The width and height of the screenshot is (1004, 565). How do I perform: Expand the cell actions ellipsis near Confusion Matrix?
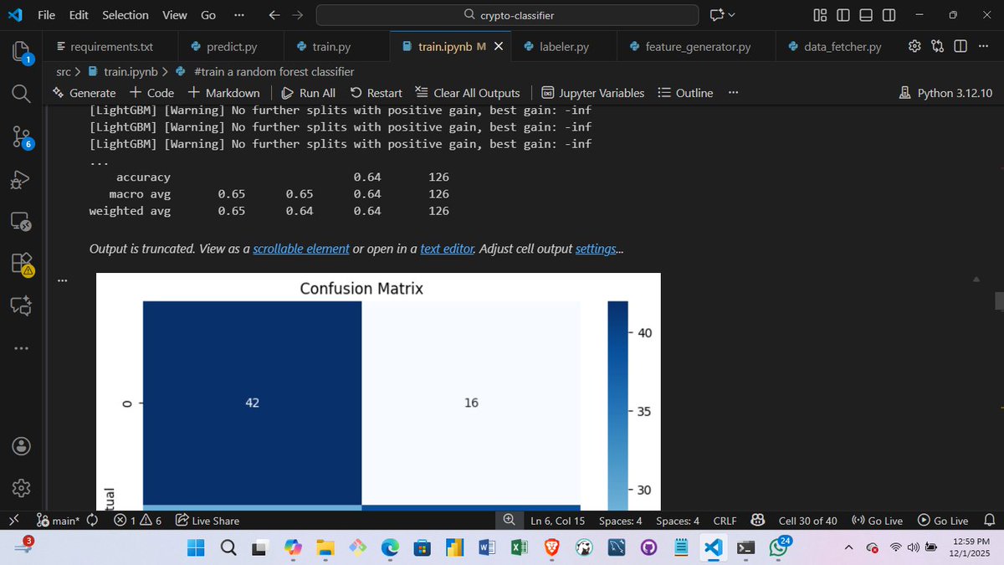coord(62,280)
